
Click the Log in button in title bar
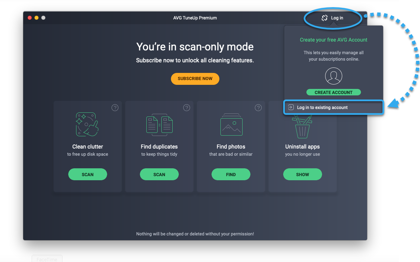coord(332,18)
